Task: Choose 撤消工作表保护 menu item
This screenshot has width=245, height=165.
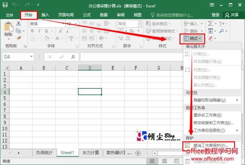Action: pyautogui.click(x=209, y=145)
